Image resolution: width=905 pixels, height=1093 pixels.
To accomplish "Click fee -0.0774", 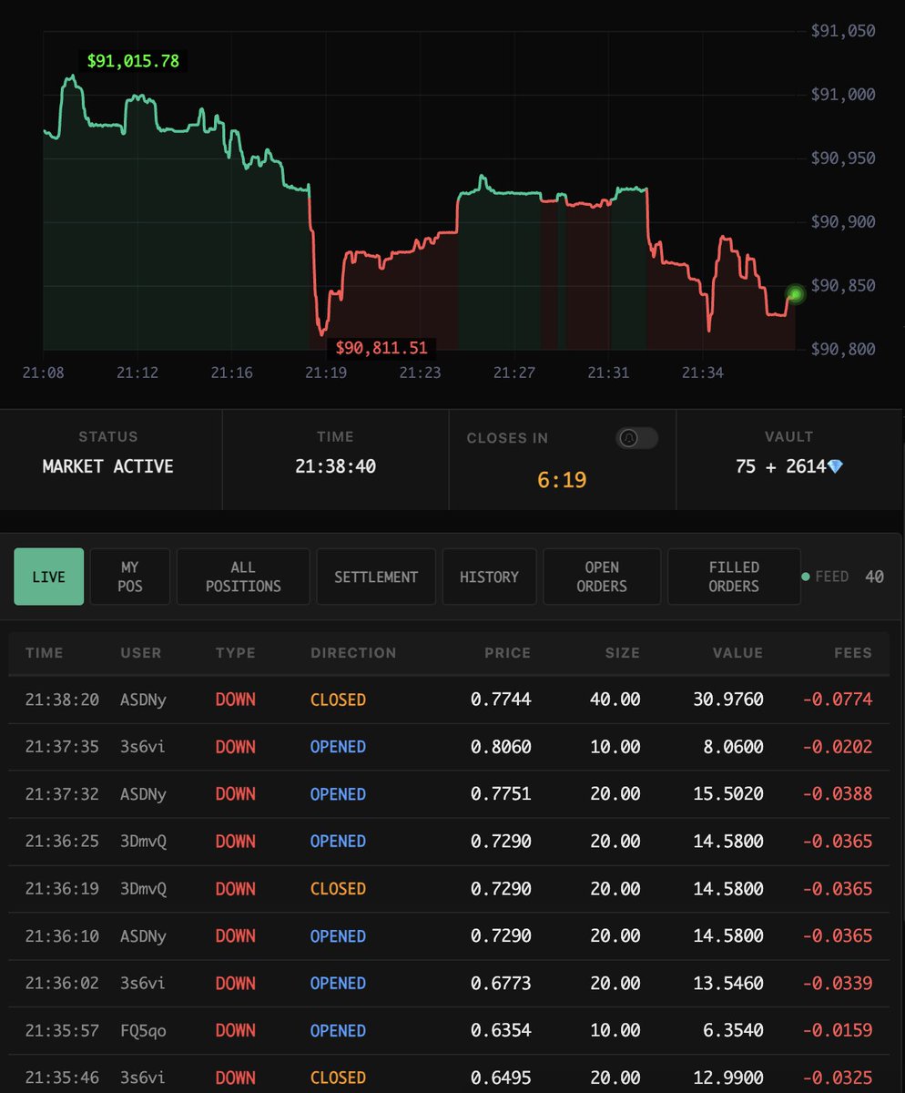I will [x=838, y=700].
